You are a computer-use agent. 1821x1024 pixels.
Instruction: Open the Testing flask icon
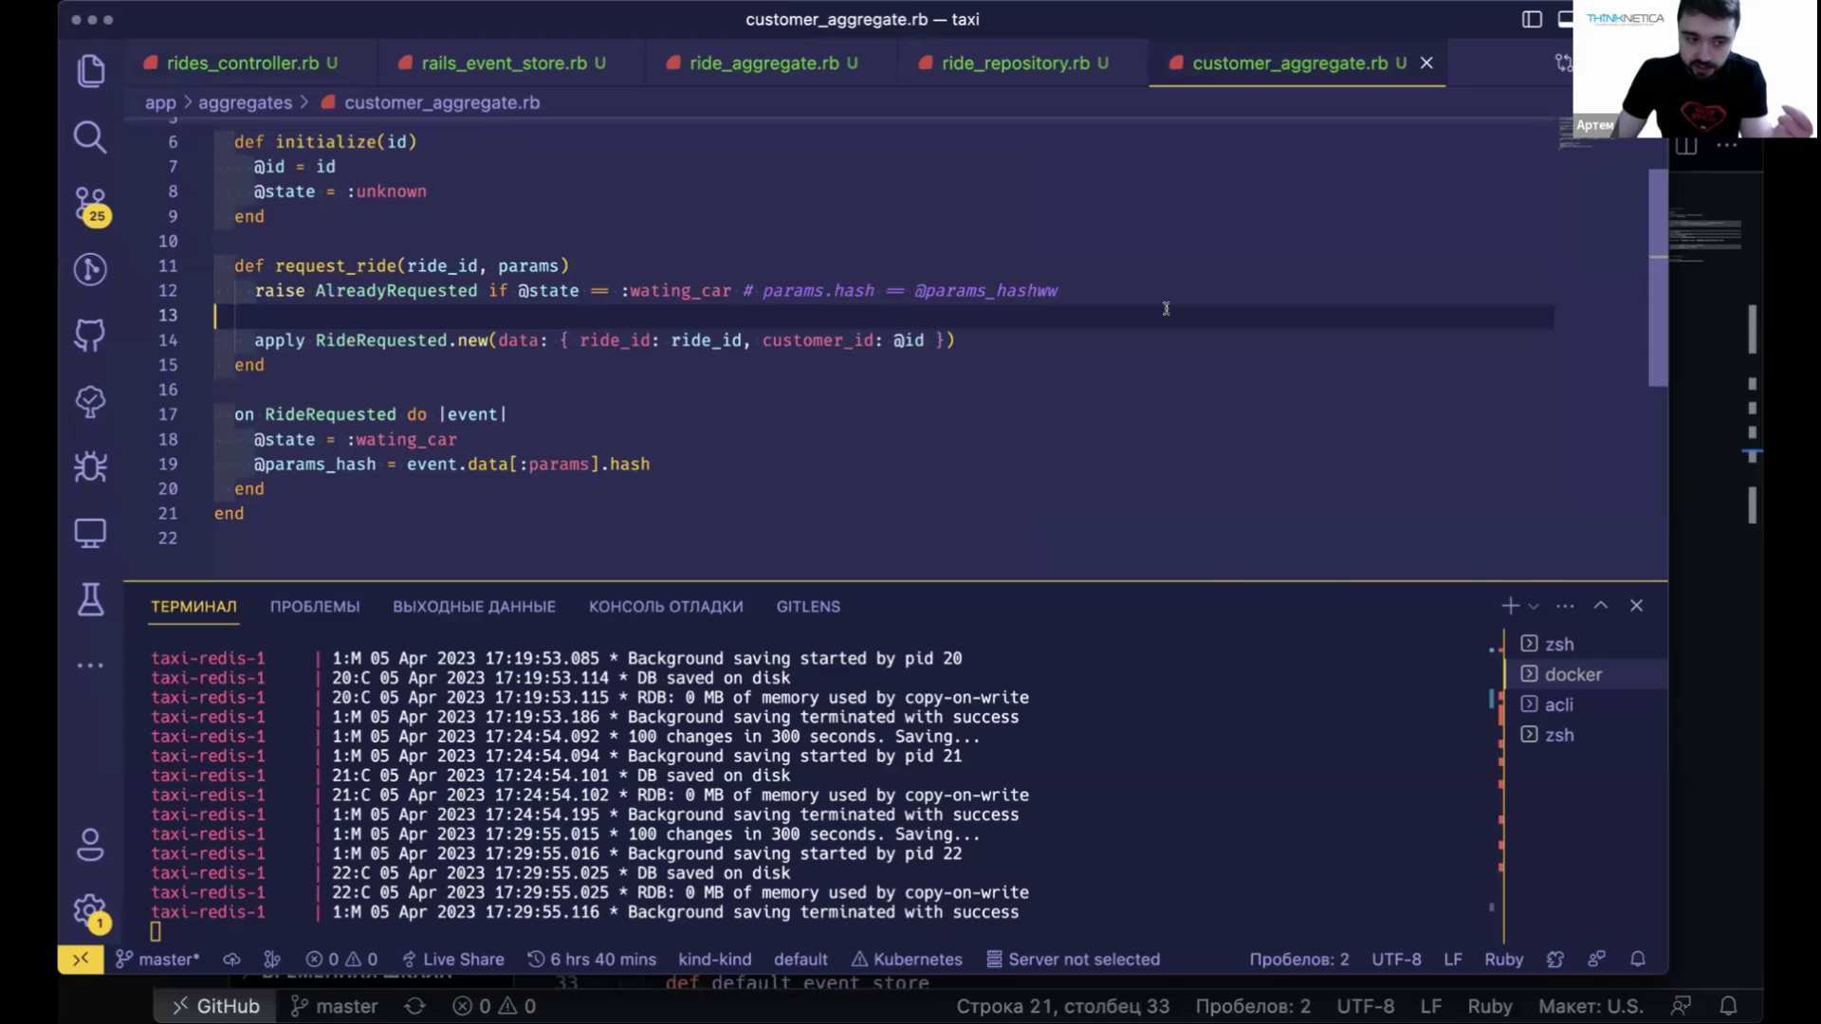pyautogui.click(x=90, y=599)
